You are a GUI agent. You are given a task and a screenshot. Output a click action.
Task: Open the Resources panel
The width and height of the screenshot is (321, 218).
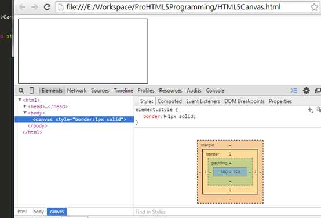170,91
